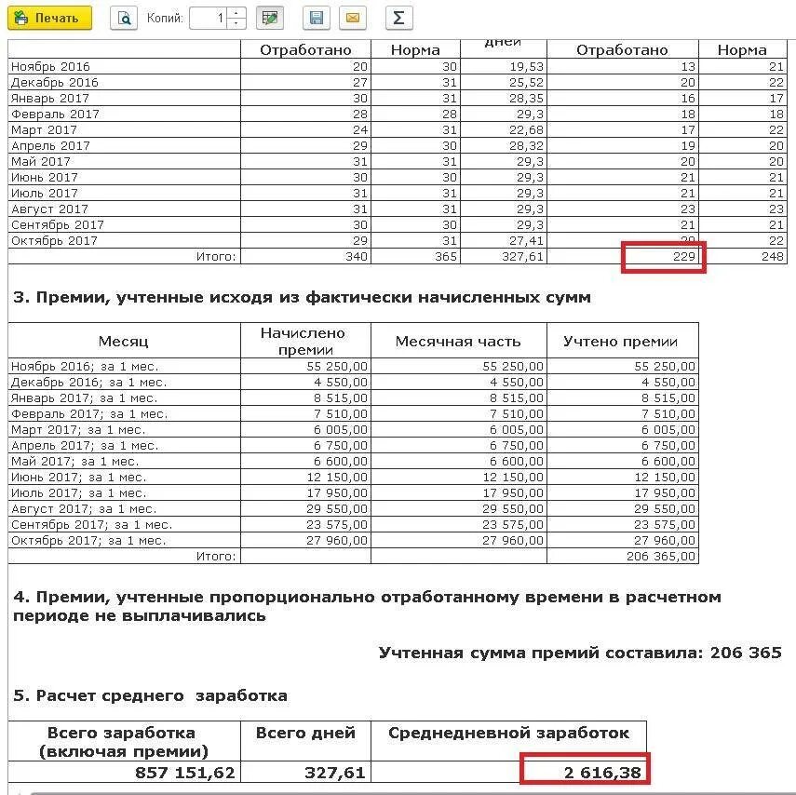
Task: Send the report by email envelope icon
Action: tap(353, 18)
